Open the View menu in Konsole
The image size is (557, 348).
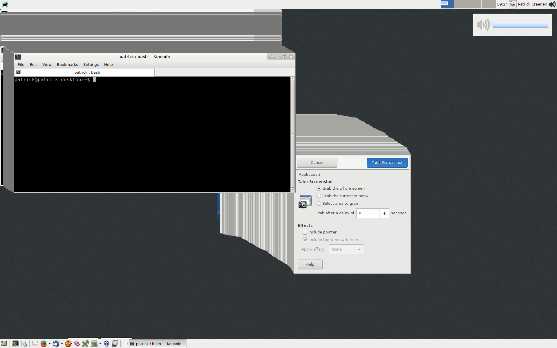pos(47,65)
